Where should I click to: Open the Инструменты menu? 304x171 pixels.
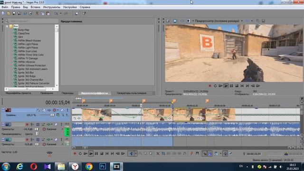pyautogui.click(x=52, y=7)
